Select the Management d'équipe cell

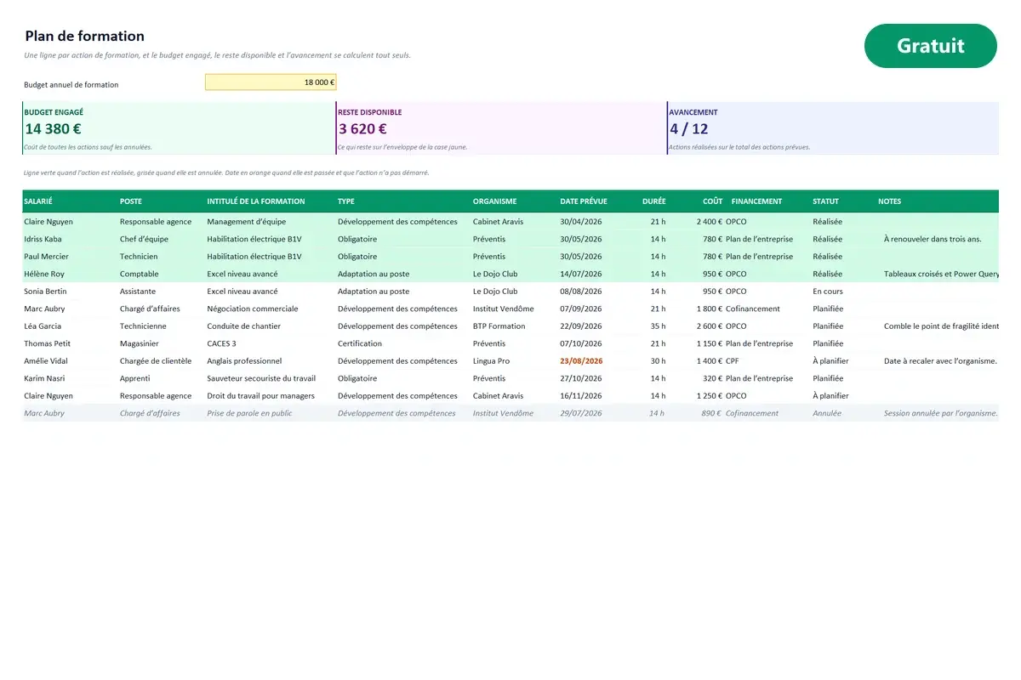coord(247,222)
